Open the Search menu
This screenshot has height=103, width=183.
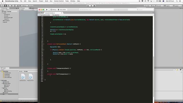tap(35, 1)
